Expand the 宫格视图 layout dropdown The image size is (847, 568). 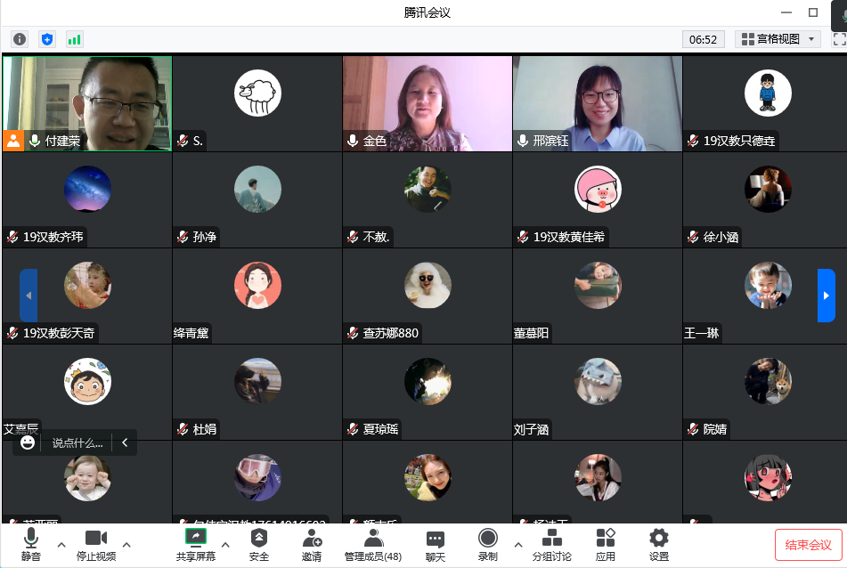click(778, 39)
